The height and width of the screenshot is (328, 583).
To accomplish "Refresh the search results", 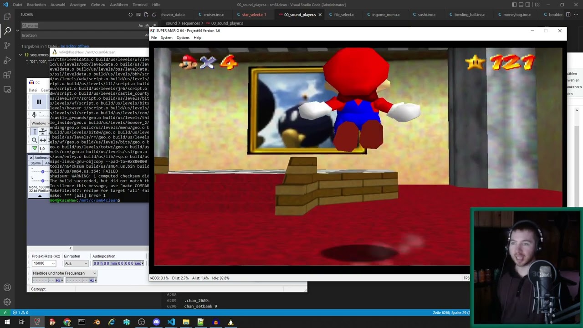I will pyautogui.click(x=130, y=15).
